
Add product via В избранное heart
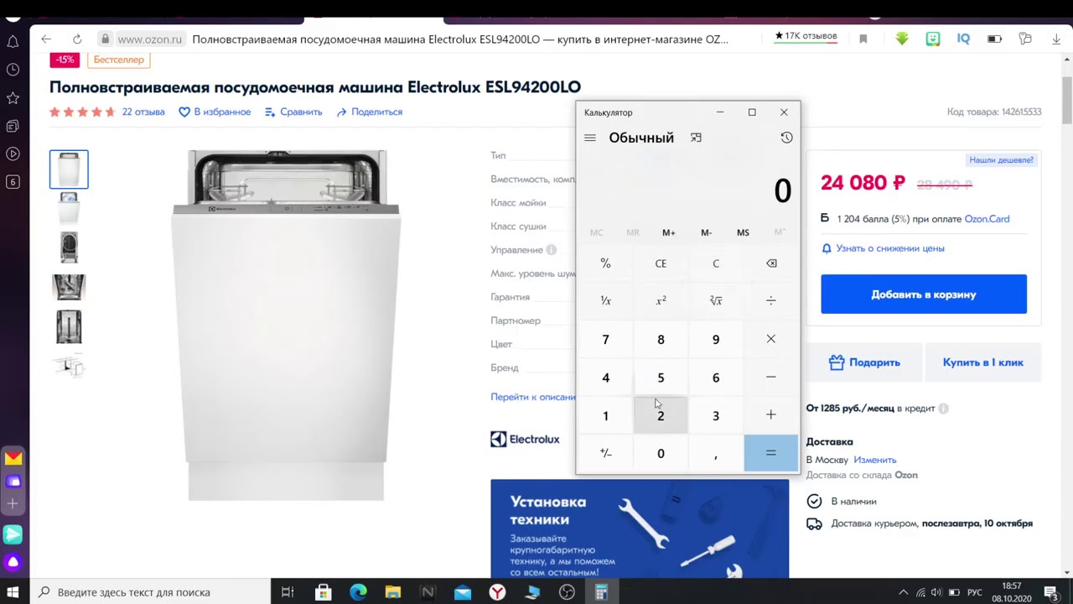click(215, 112)
